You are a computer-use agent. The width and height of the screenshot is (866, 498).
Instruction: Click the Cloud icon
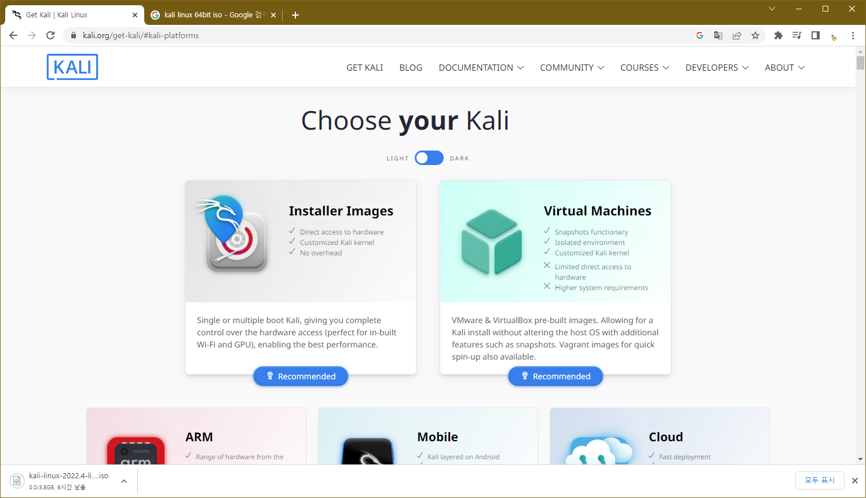tap(598, 451)
